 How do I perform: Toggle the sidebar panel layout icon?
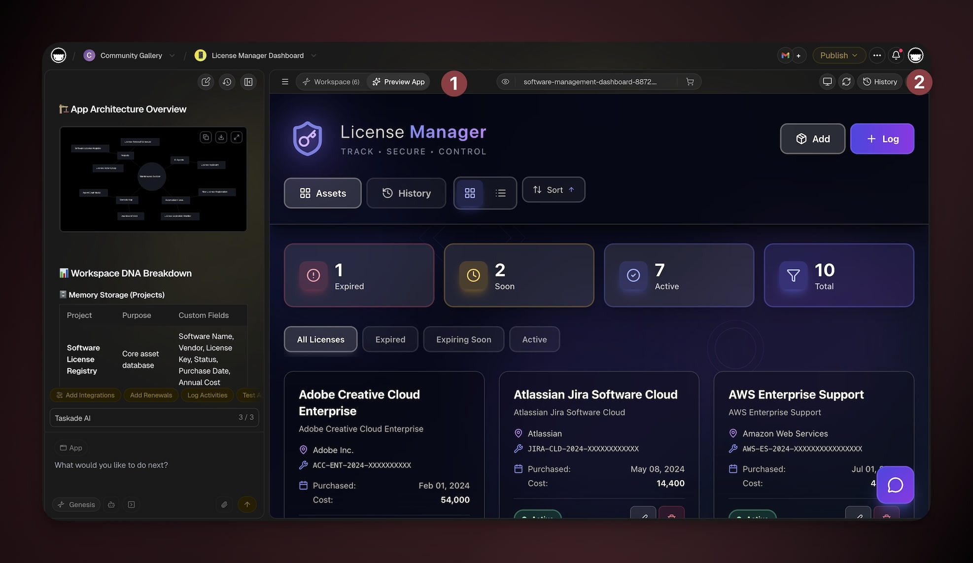coord(248,82)
